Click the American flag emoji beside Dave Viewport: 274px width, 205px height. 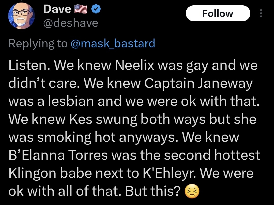tap(81, 10)
